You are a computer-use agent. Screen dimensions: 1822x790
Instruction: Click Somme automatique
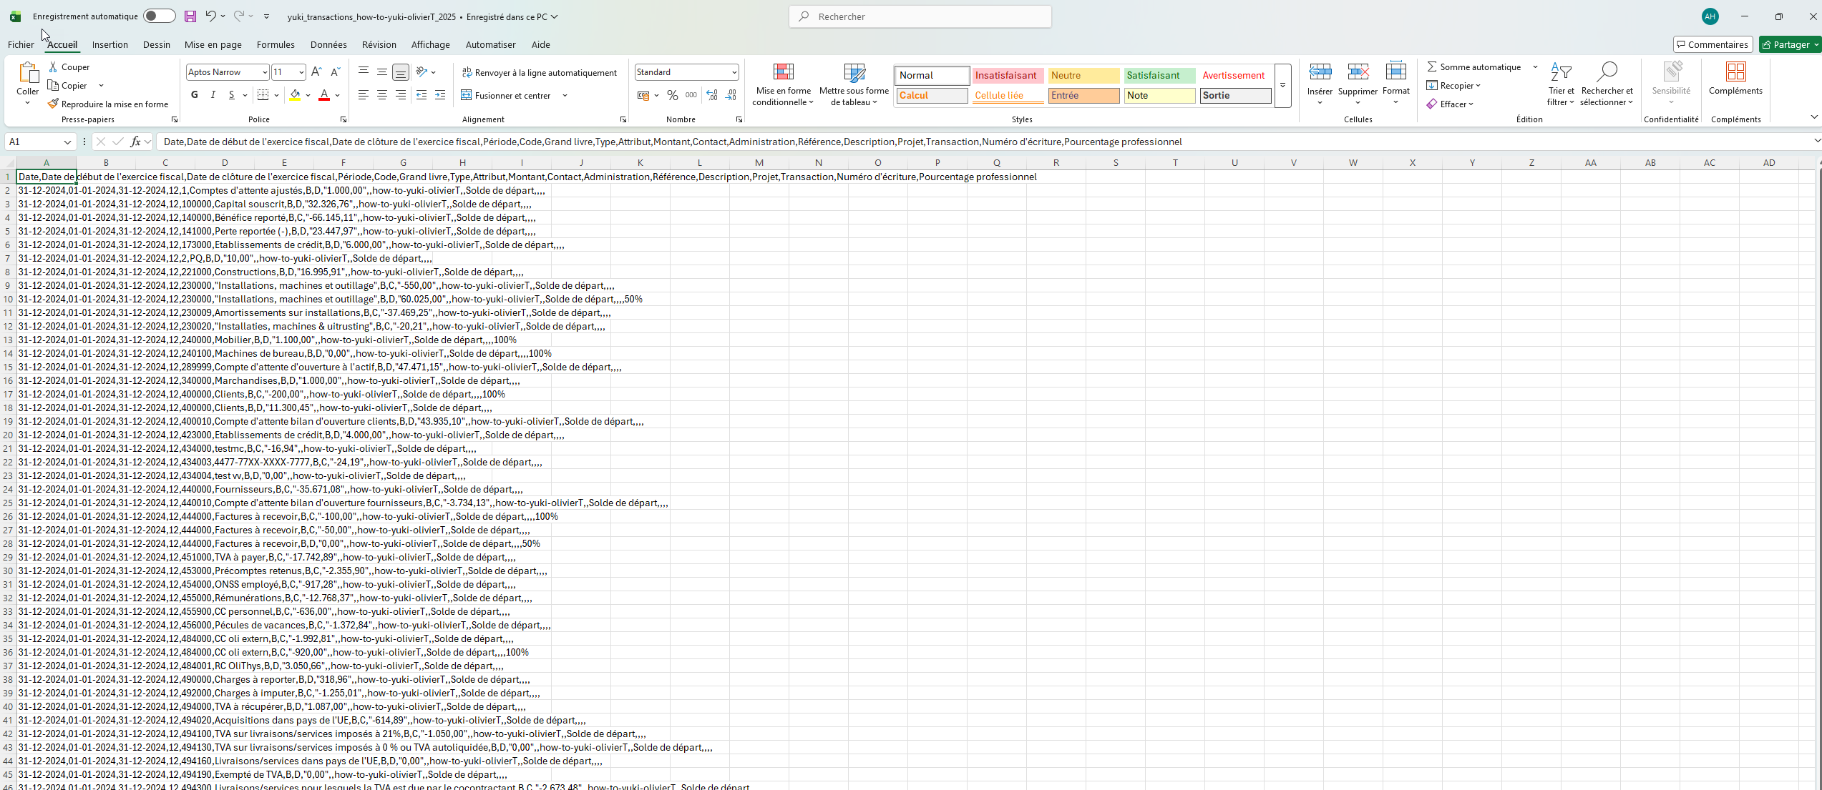1474,66
